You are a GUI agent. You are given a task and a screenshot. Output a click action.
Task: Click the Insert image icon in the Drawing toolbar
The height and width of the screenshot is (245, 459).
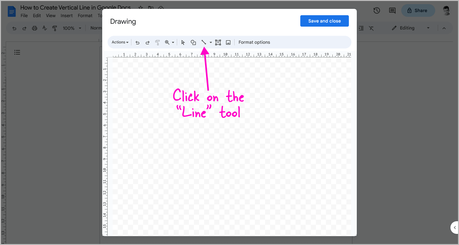tap(228, 42)
